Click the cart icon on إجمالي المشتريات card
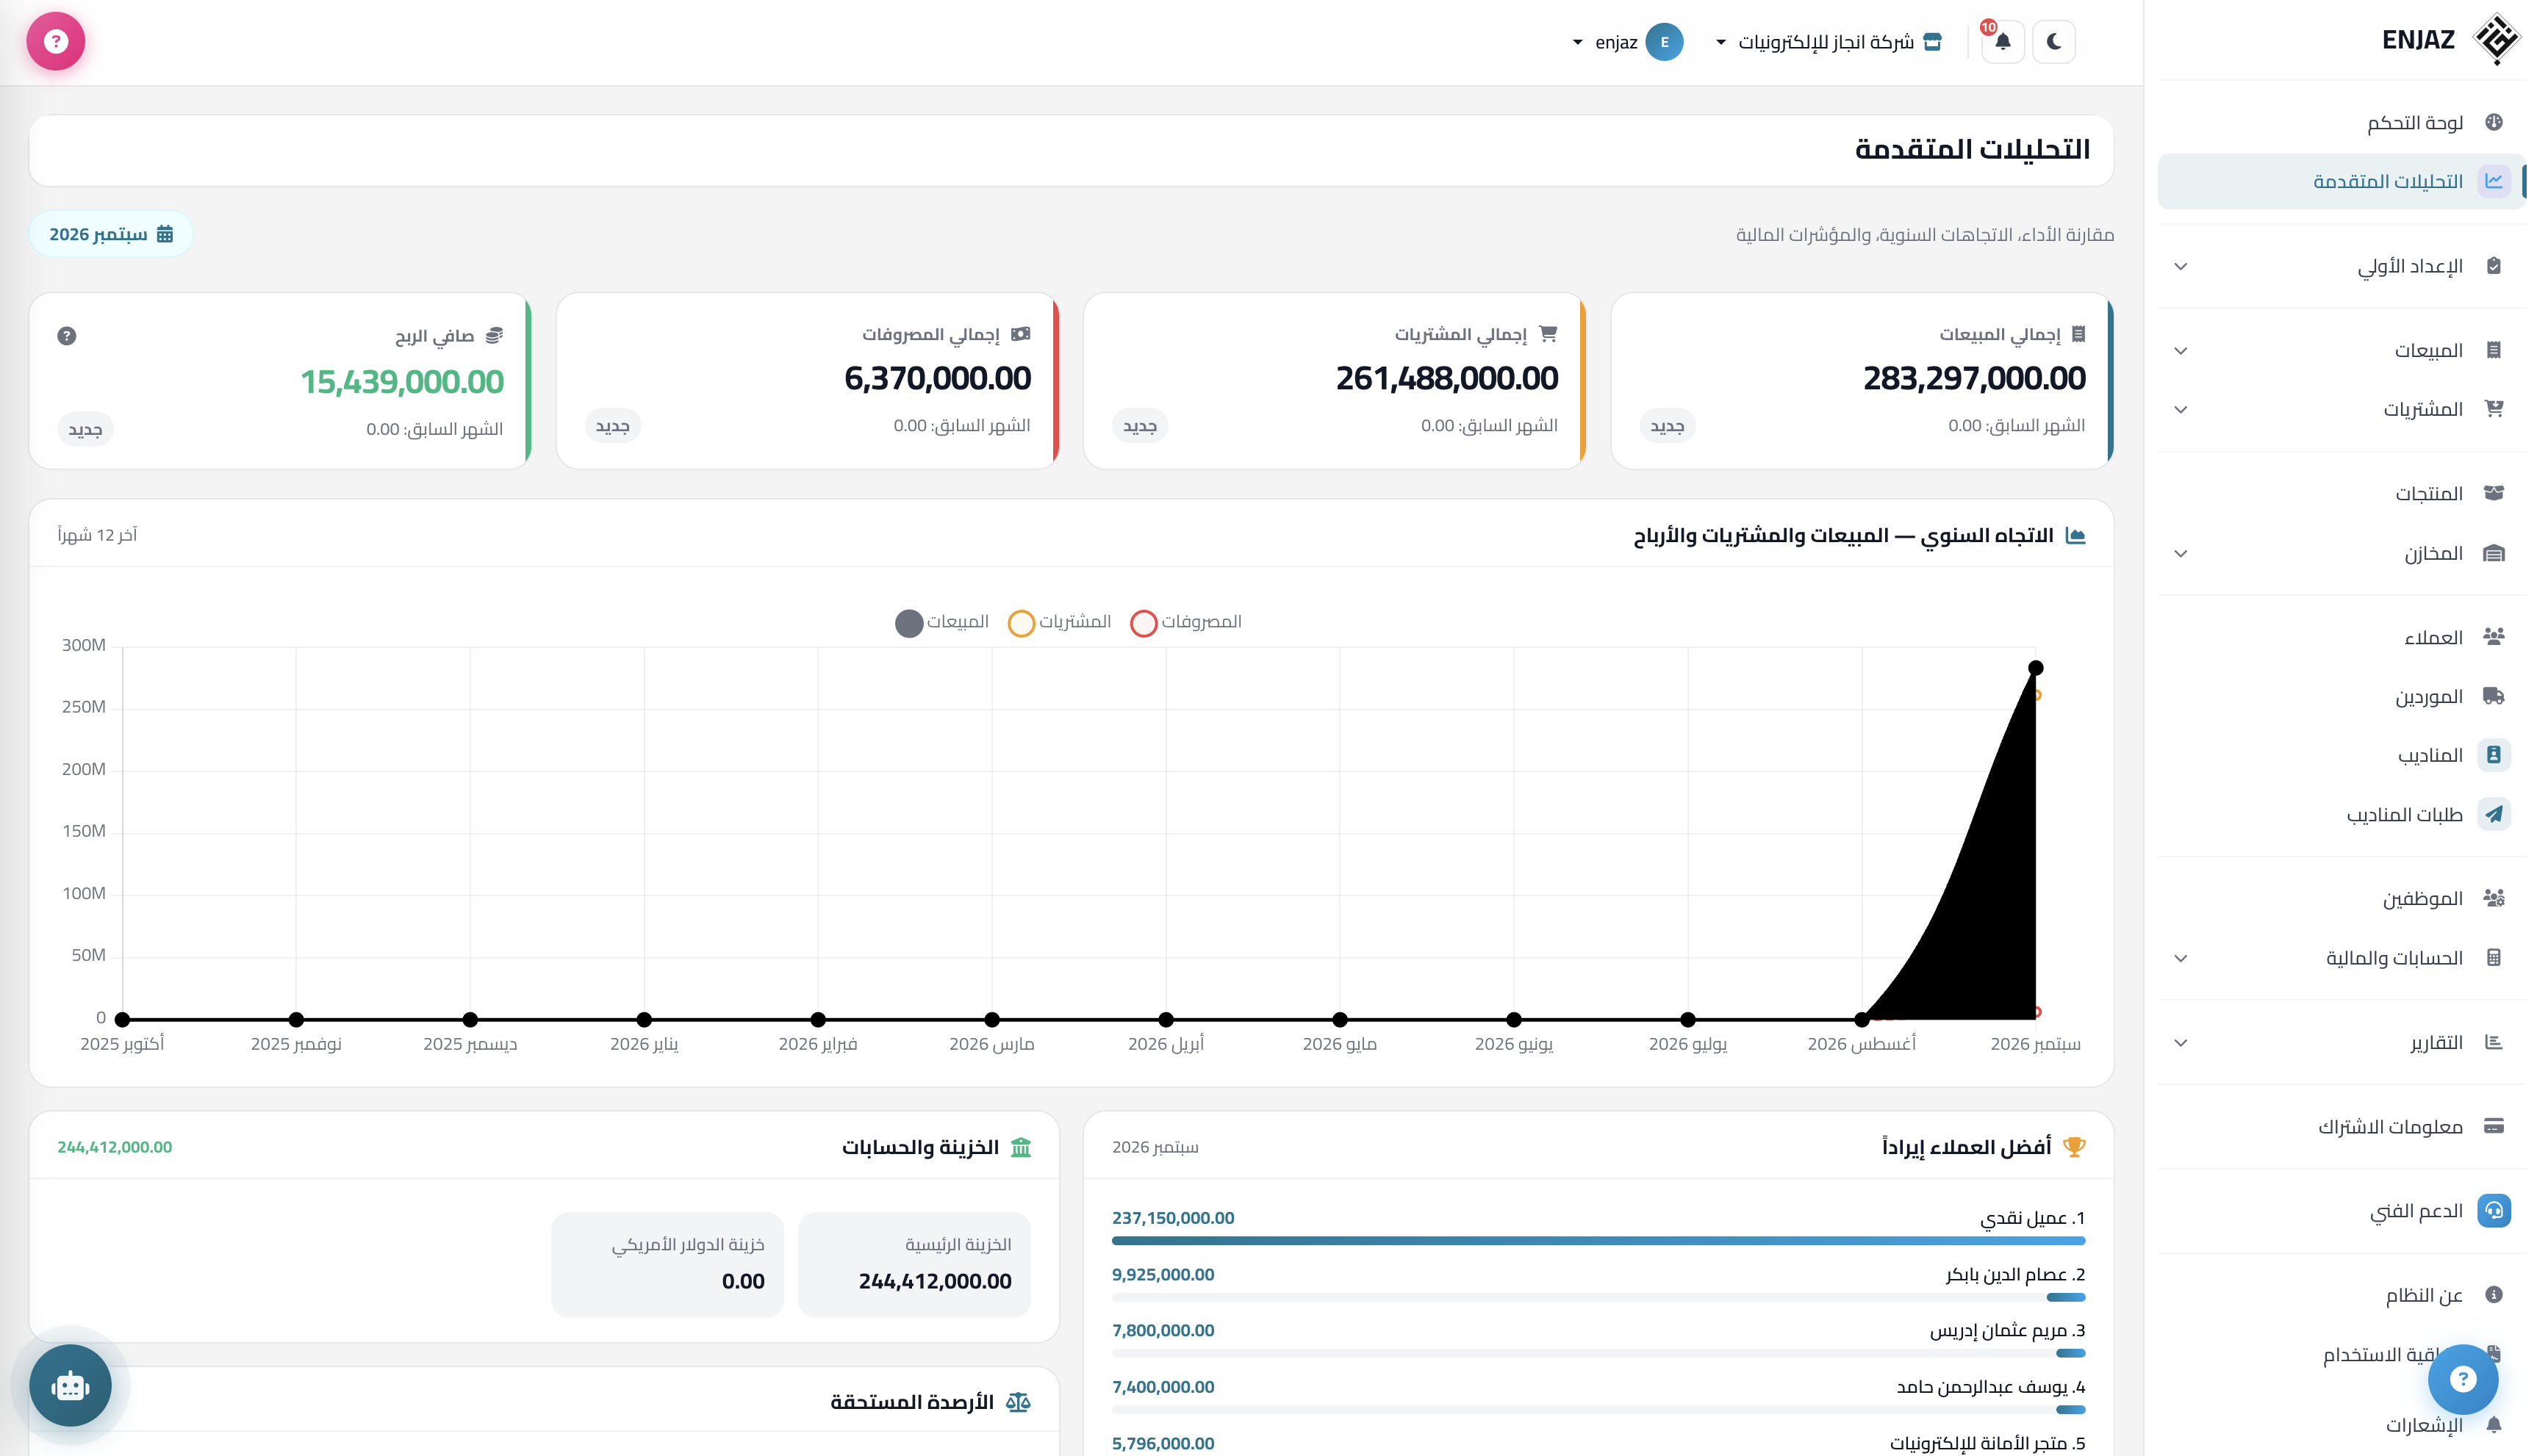This screenshot has height=1456, width=2537. click(x=1548, y=334)
